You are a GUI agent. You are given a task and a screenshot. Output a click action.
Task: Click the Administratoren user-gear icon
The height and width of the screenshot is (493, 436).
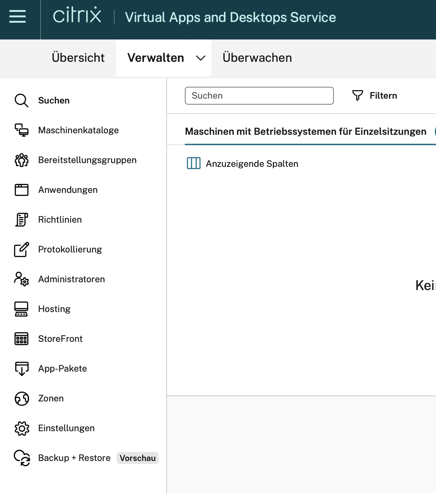[22, 279]
